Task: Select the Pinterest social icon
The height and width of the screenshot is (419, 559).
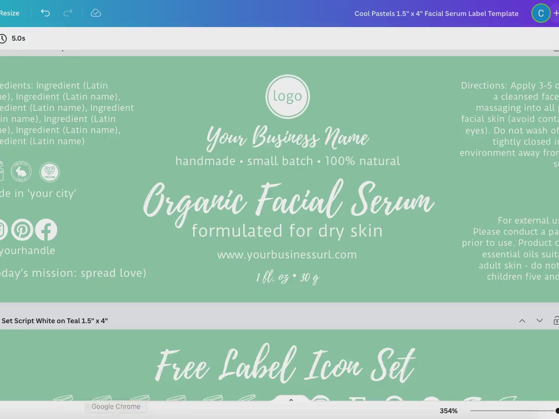Action: tap(22, 230)
